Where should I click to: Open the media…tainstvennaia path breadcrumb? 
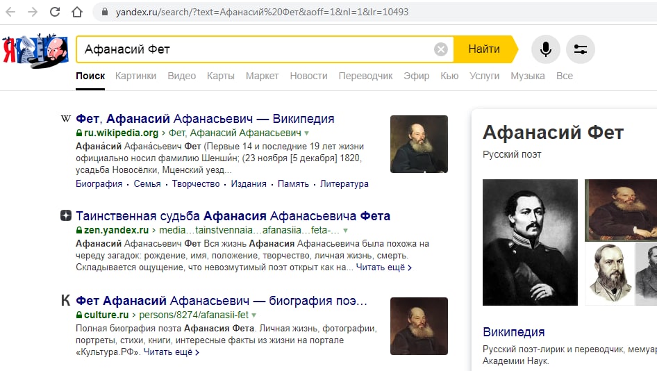tap(249, 230)
